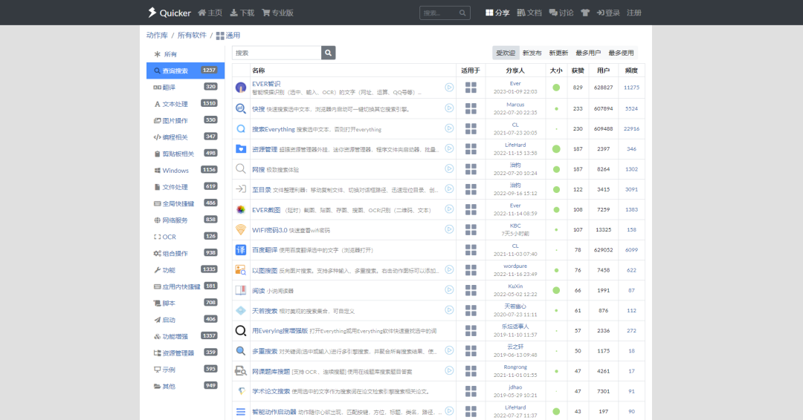
Task: Open the 至目录 action
Action: point(261,189)
